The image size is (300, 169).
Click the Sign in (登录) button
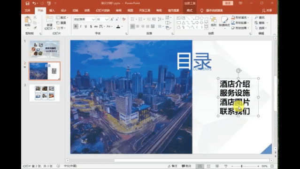click(x=228, y=3)
